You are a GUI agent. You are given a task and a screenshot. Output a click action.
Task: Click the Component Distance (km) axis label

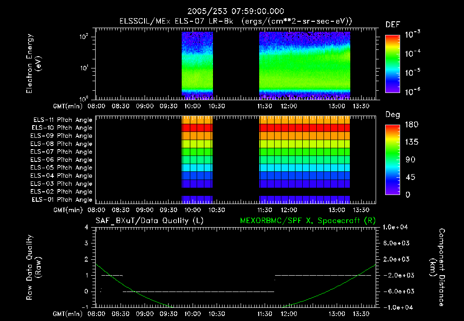[437, 267]
